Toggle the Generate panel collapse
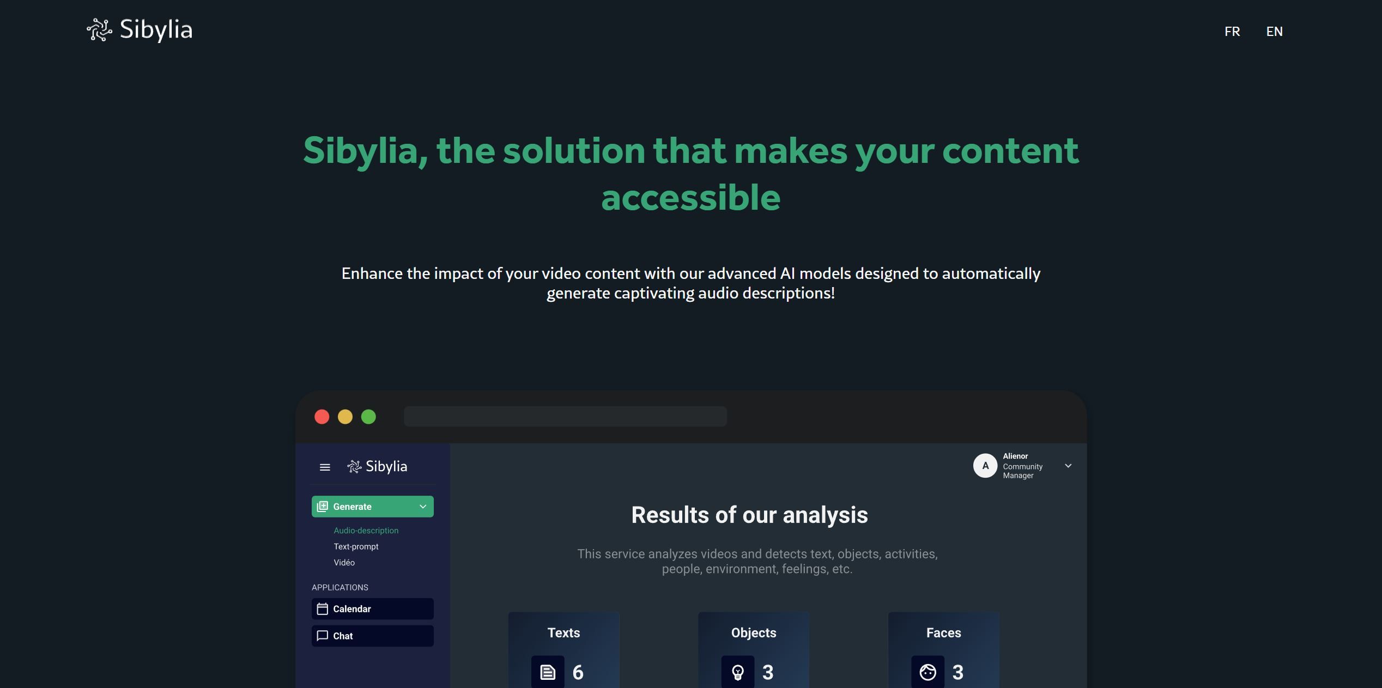Image resolution: width=1382 pixels, height=688 pixels. 423,507
